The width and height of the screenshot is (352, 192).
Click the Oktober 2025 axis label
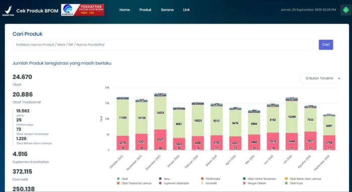point(117,161)
